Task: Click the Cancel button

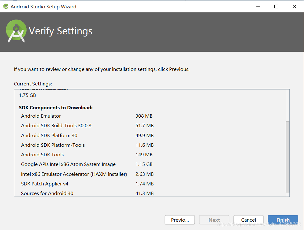Action: 248,220
